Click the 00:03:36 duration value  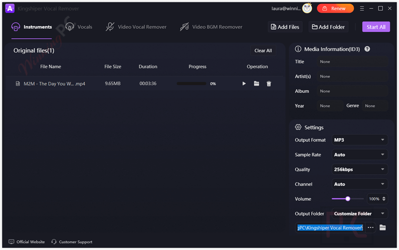[148, 83]
